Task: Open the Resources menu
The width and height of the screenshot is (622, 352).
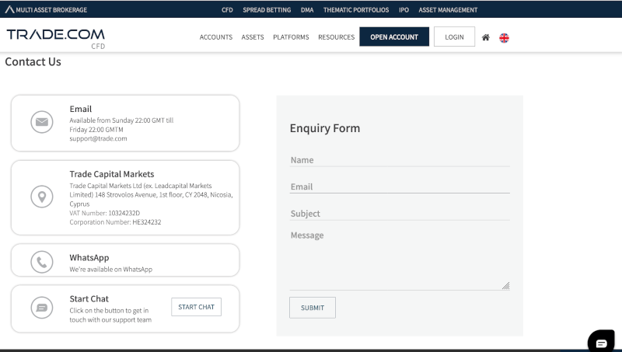Action: coord(336,37)
